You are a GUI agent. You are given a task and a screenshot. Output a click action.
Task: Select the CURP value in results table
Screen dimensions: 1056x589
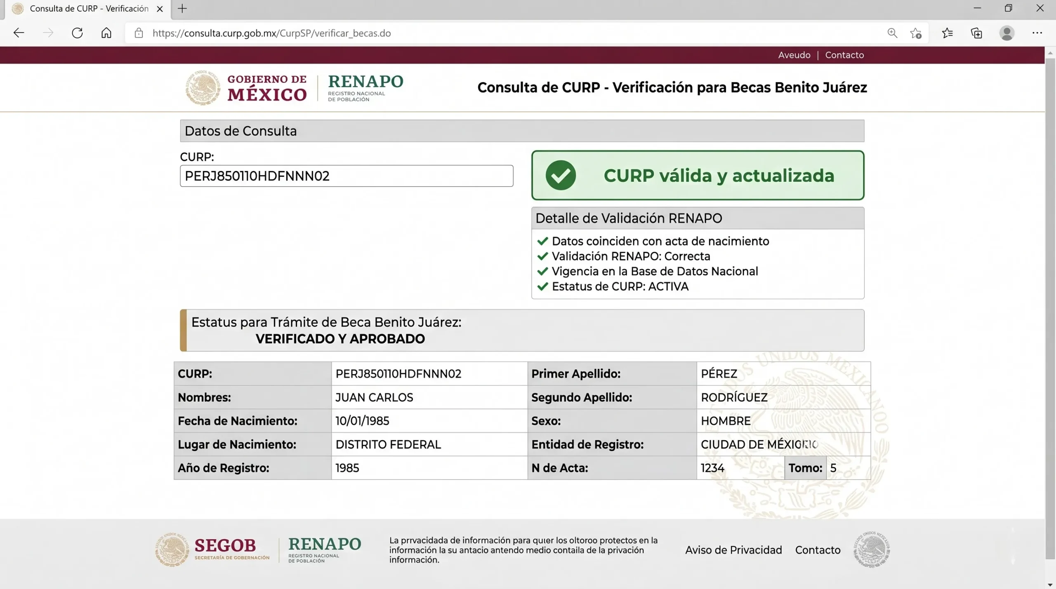[398, 374]
